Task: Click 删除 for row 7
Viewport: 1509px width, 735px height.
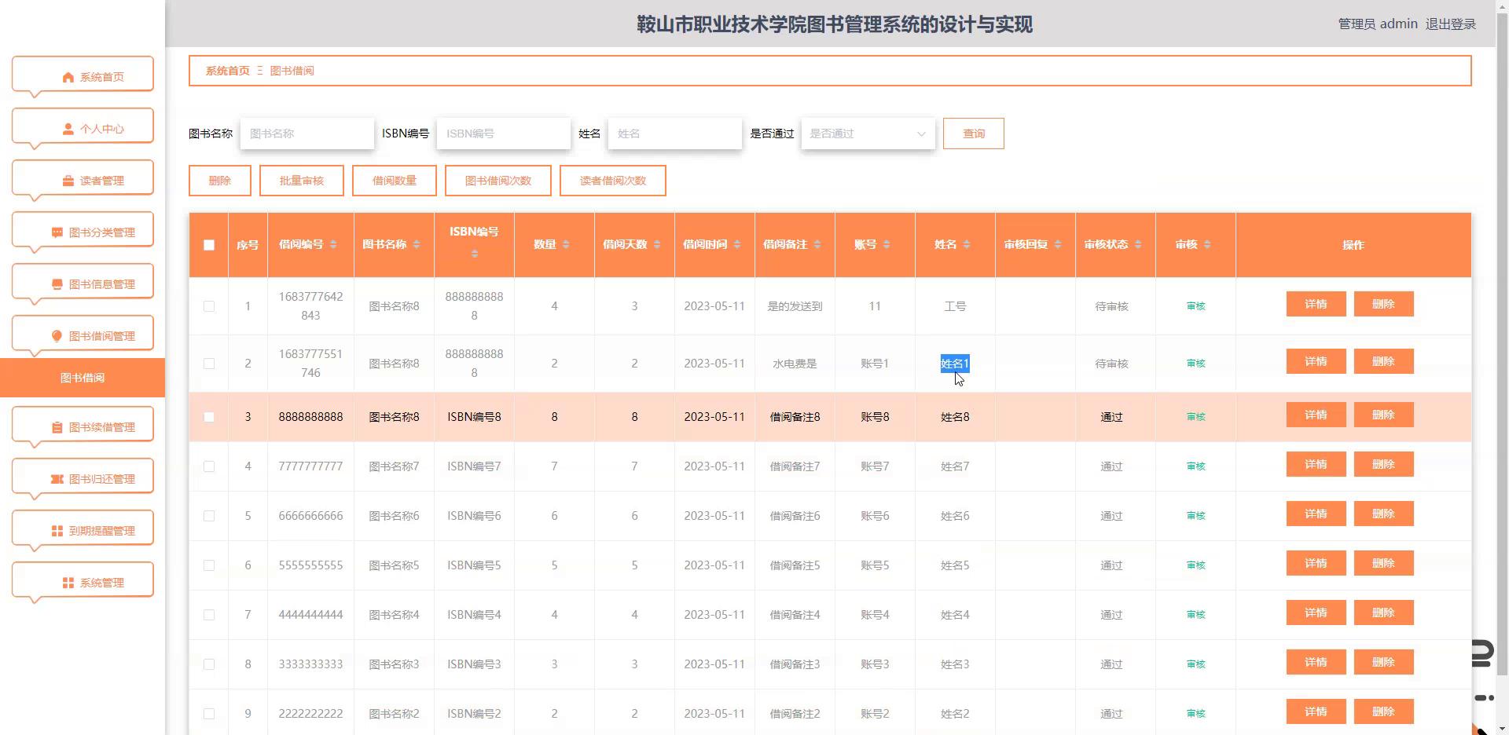Action: [x=1384, y=612]
